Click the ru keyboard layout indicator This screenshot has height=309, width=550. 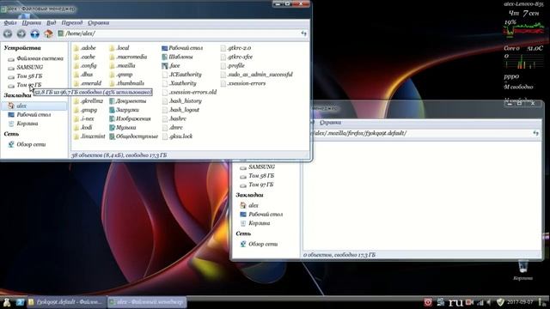pyautogui.click(x=455, y=302)
